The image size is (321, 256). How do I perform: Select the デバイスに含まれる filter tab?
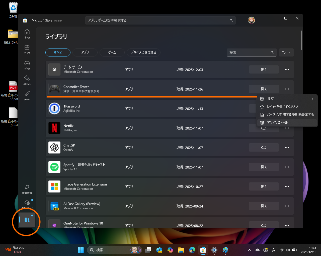tap(143, 52)
